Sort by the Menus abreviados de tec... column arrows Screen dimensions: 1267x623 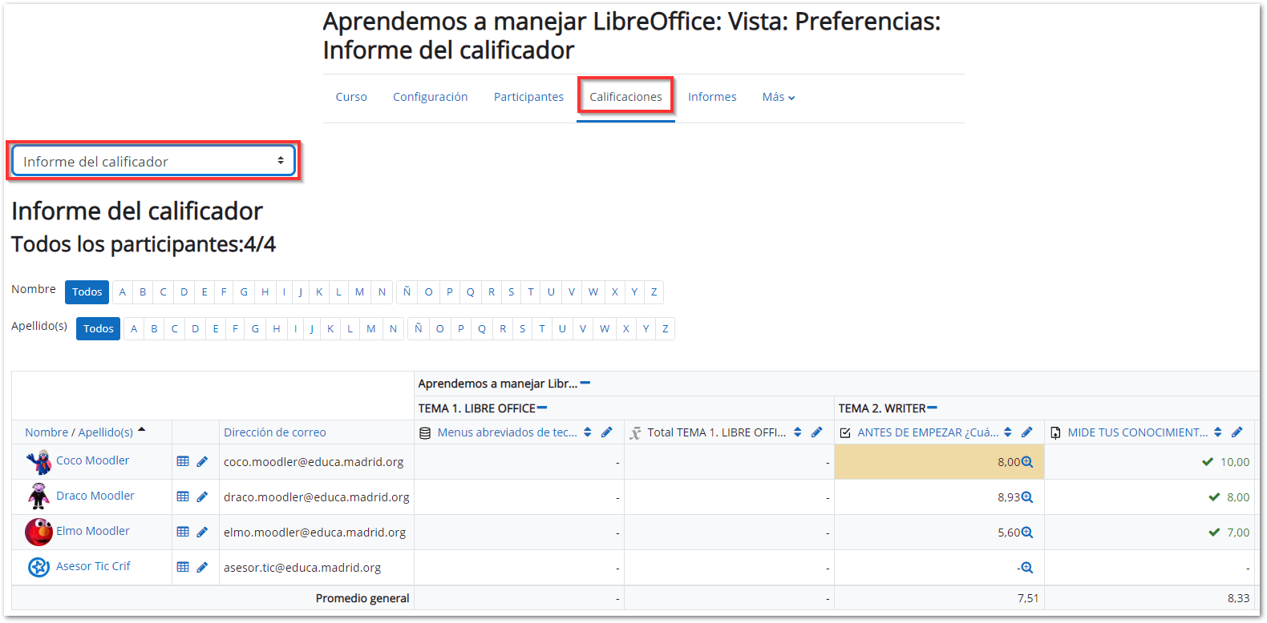[588, 432]
